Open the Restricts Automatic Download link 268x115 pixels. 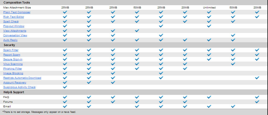click(x=22, y=78)
